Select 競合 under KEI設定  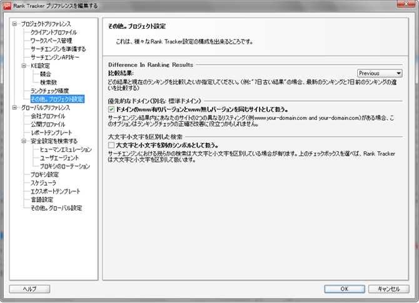tap(46, 74)
